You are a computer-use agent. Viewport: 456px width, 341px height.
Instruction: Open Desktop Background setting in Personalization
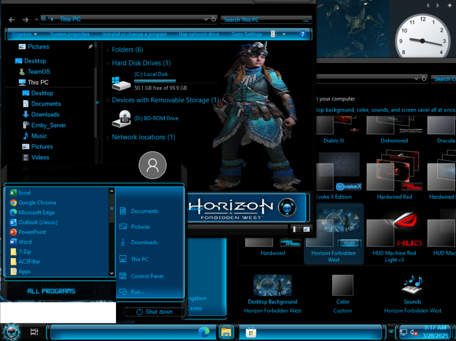click(x=272, y=294)
